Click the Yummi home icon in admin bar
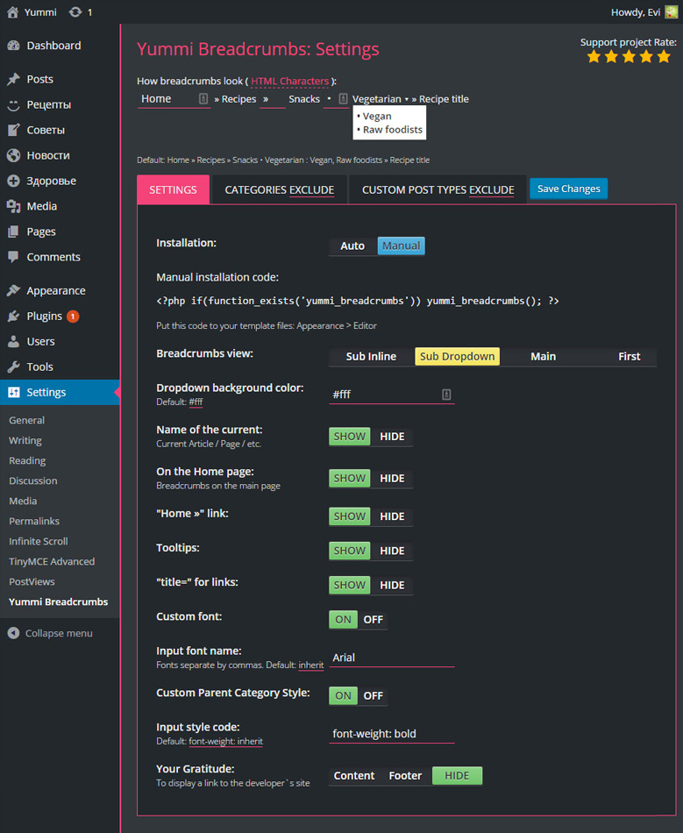This screenshot has width=683, height=833. tap(13, 11)
